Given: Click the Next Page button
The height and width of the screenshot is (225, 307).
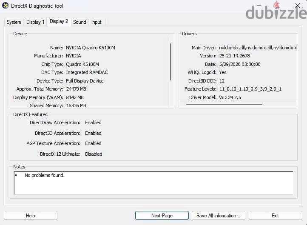Looking at the screenshot, I should 162,216.
